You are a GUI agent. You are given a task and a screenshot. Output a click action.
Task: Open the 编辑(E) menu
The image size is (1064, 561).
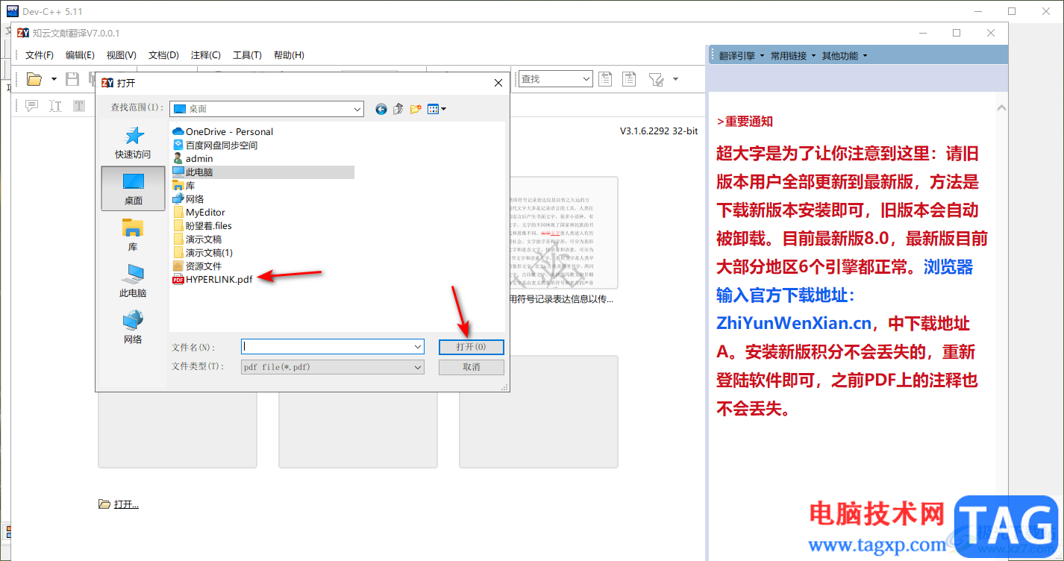point(80,55)
